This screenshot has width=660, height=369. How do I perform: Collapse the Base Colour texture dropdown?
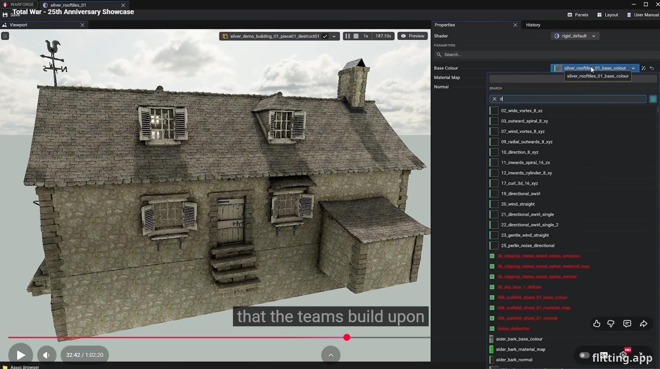click(x=633, y=68)
